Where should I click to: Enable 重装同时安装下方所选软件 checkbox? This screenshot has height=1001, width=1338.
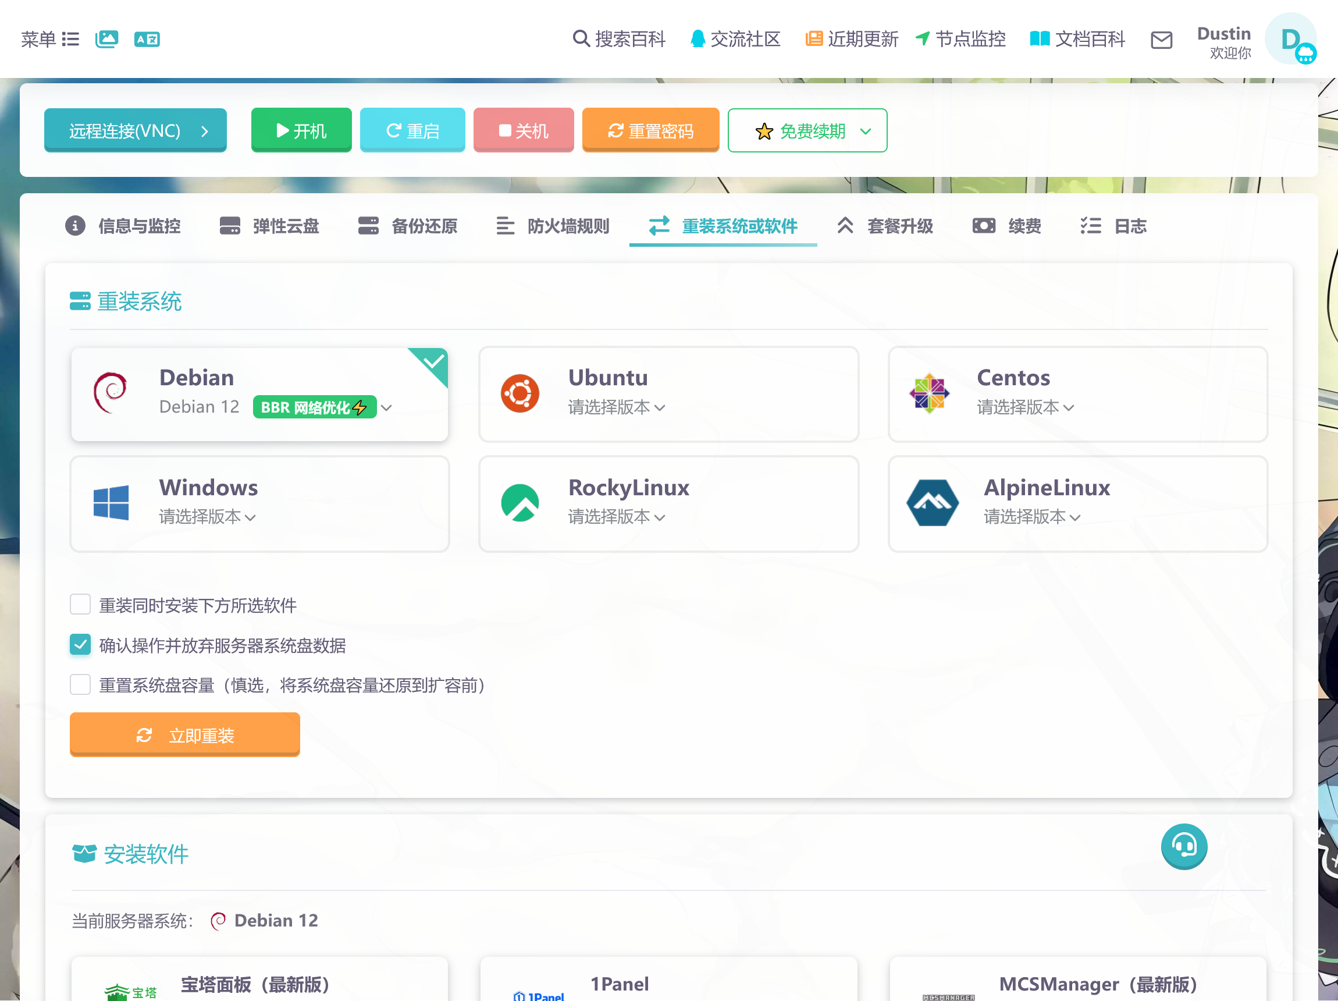coord(80,605)
